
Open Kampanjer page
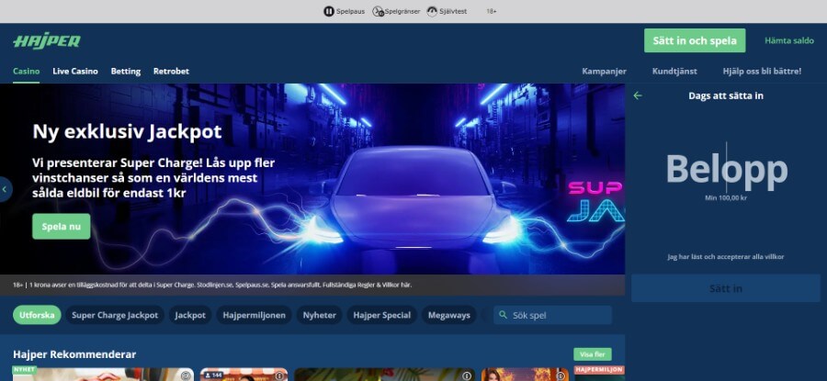(605, 71)
